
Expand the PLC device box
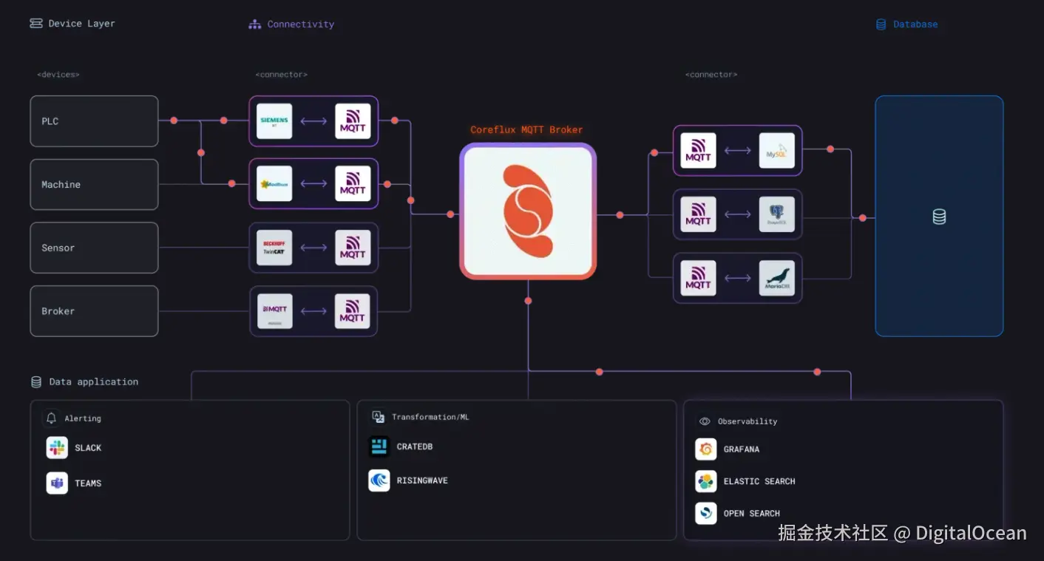pyautogui.click(x=94, y=120)
